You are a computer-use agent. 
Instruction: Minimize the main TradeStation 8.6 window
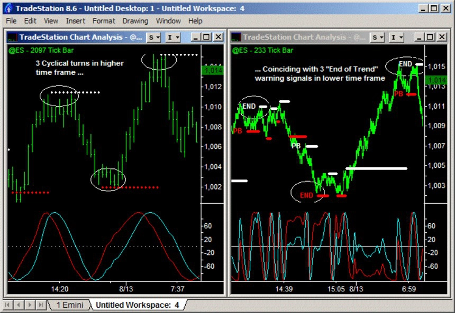pos(423,8)
